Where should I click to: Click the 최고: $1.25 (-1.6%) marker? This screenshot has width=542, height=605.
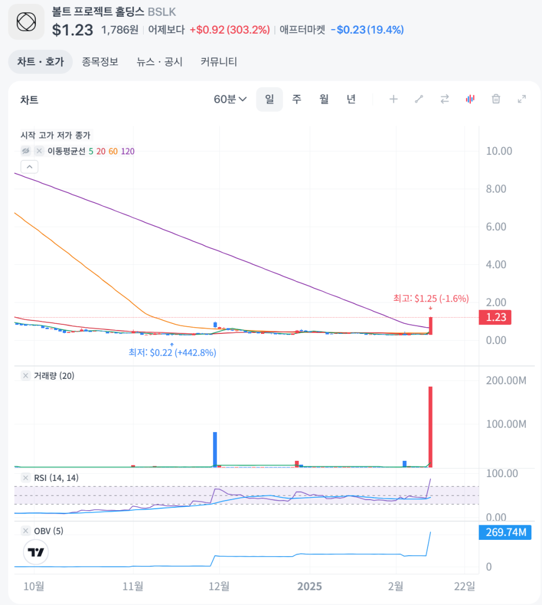tap(431, 299)
